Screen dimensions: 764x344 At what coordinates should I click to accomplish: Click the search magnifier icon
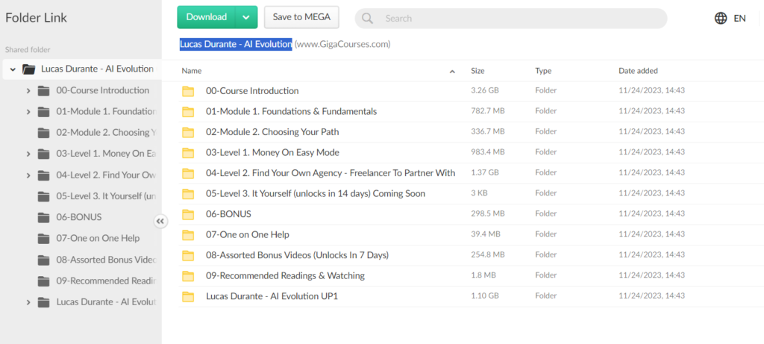(369, 19)
